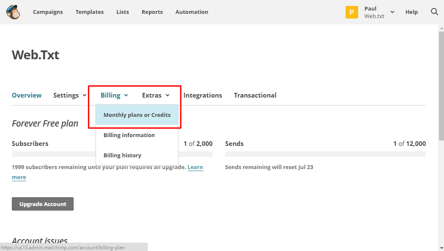Open the Integrations tab
Image resolution: width=444 pixels, height=251 pixels.
pos(203,95)
